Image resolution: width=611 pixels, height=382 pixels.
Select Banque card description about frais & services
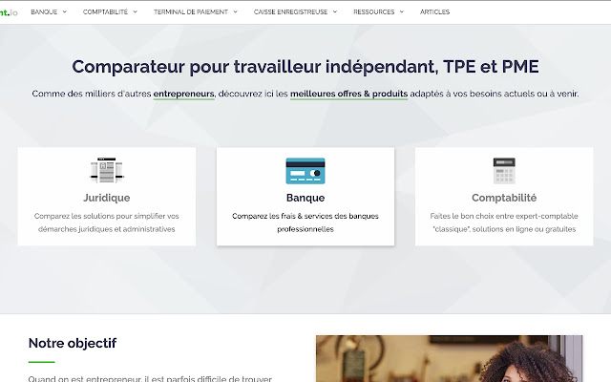coord(305,223)
